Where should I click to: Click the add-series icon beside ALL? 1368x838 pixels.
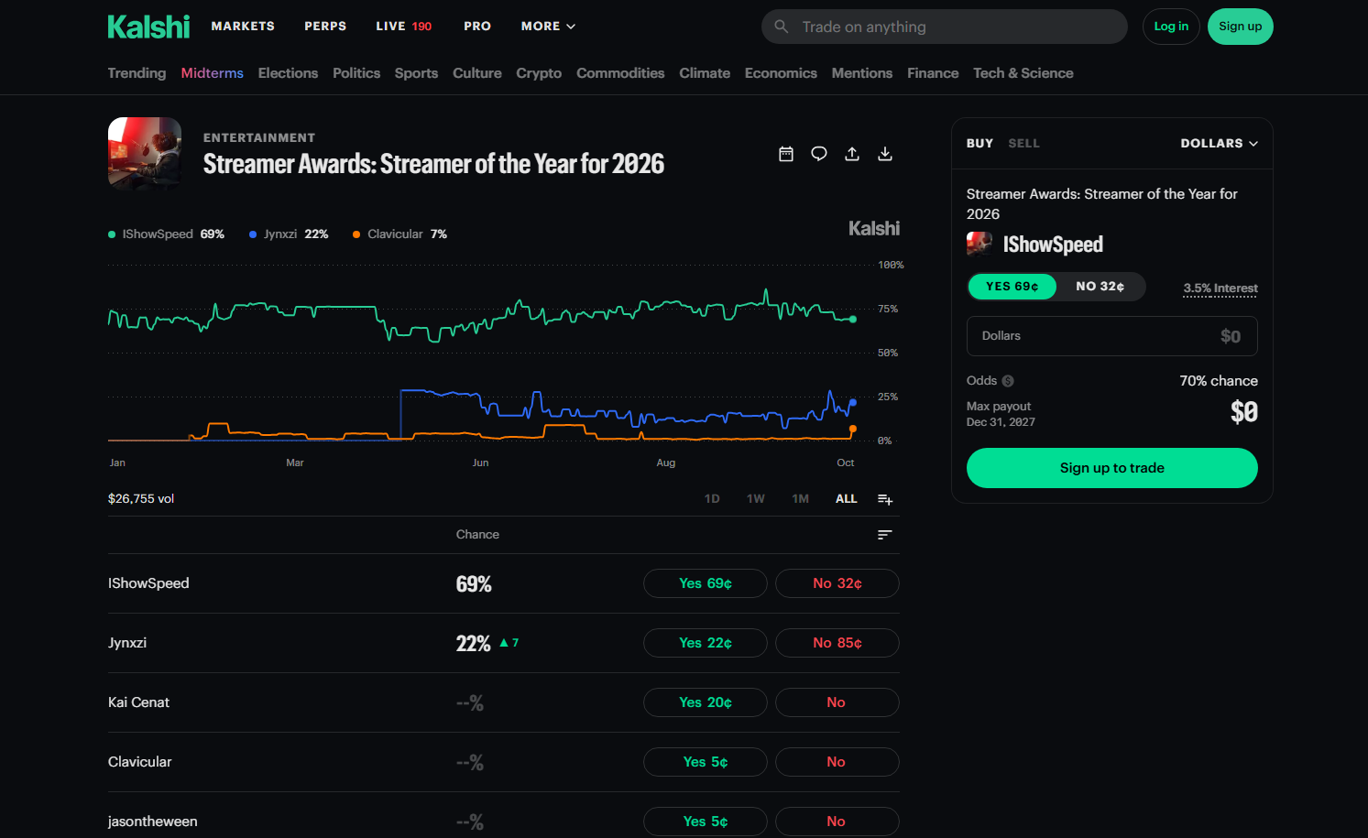point(885,499)
